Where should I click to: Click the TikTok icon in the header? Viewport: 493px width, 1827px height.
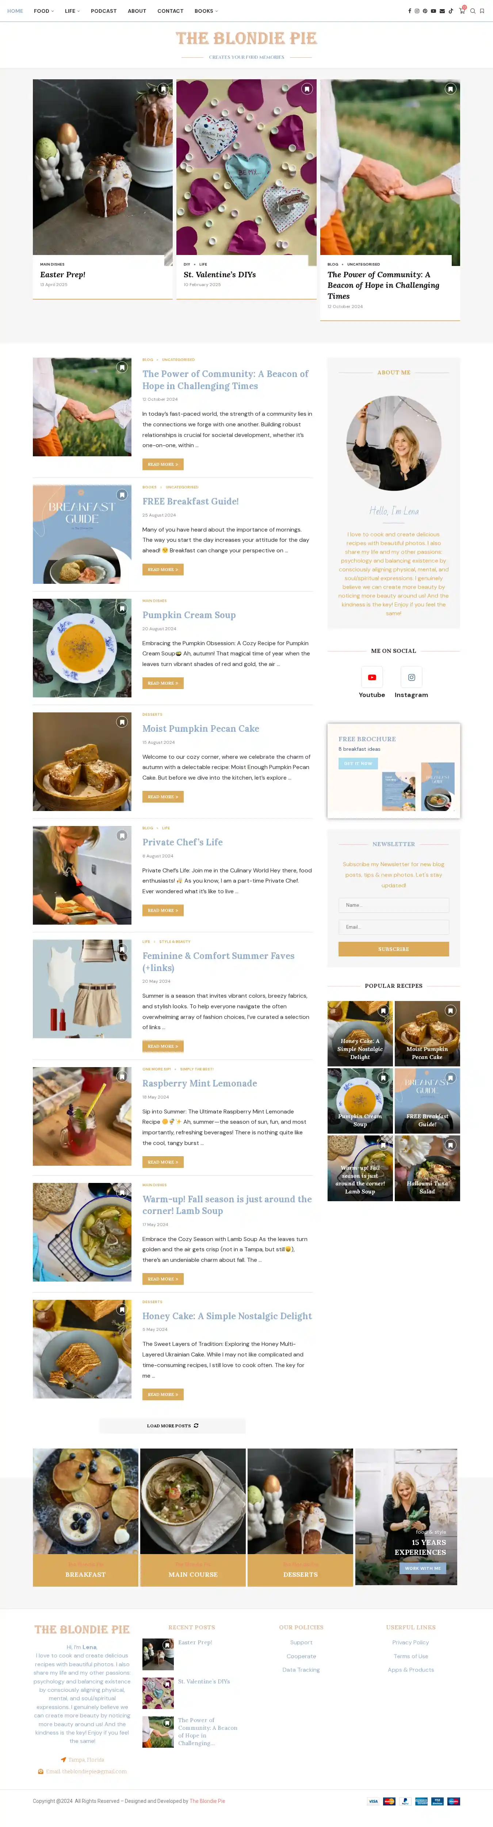451,11
